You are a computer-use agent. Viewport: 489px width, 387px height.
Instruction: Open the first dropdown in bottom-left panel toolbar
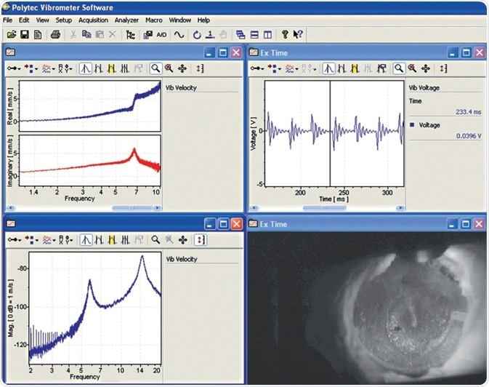pos(14,239)
